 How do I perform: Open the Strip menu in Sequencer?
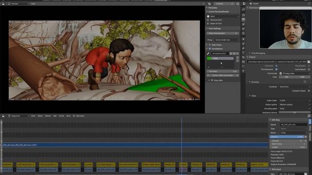point(68,116)
